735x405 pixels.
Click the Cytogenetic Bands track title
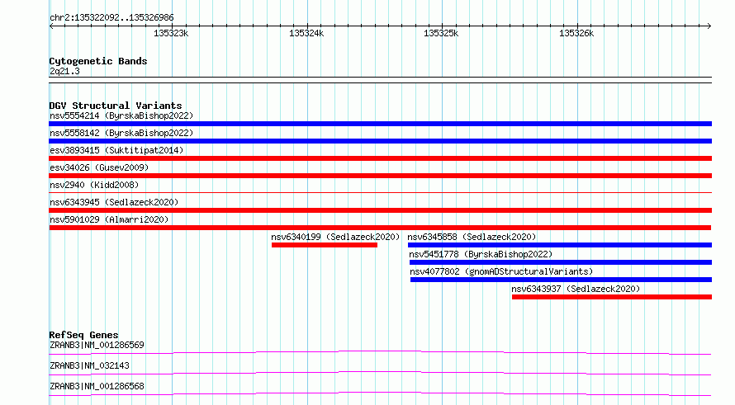click(x=98, y=61)
